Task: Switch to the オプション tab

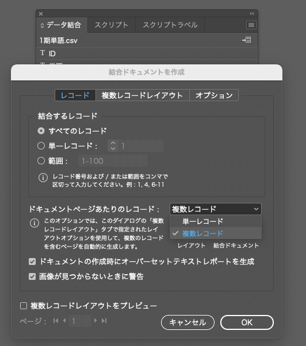Action: click(x=214, y=95)
